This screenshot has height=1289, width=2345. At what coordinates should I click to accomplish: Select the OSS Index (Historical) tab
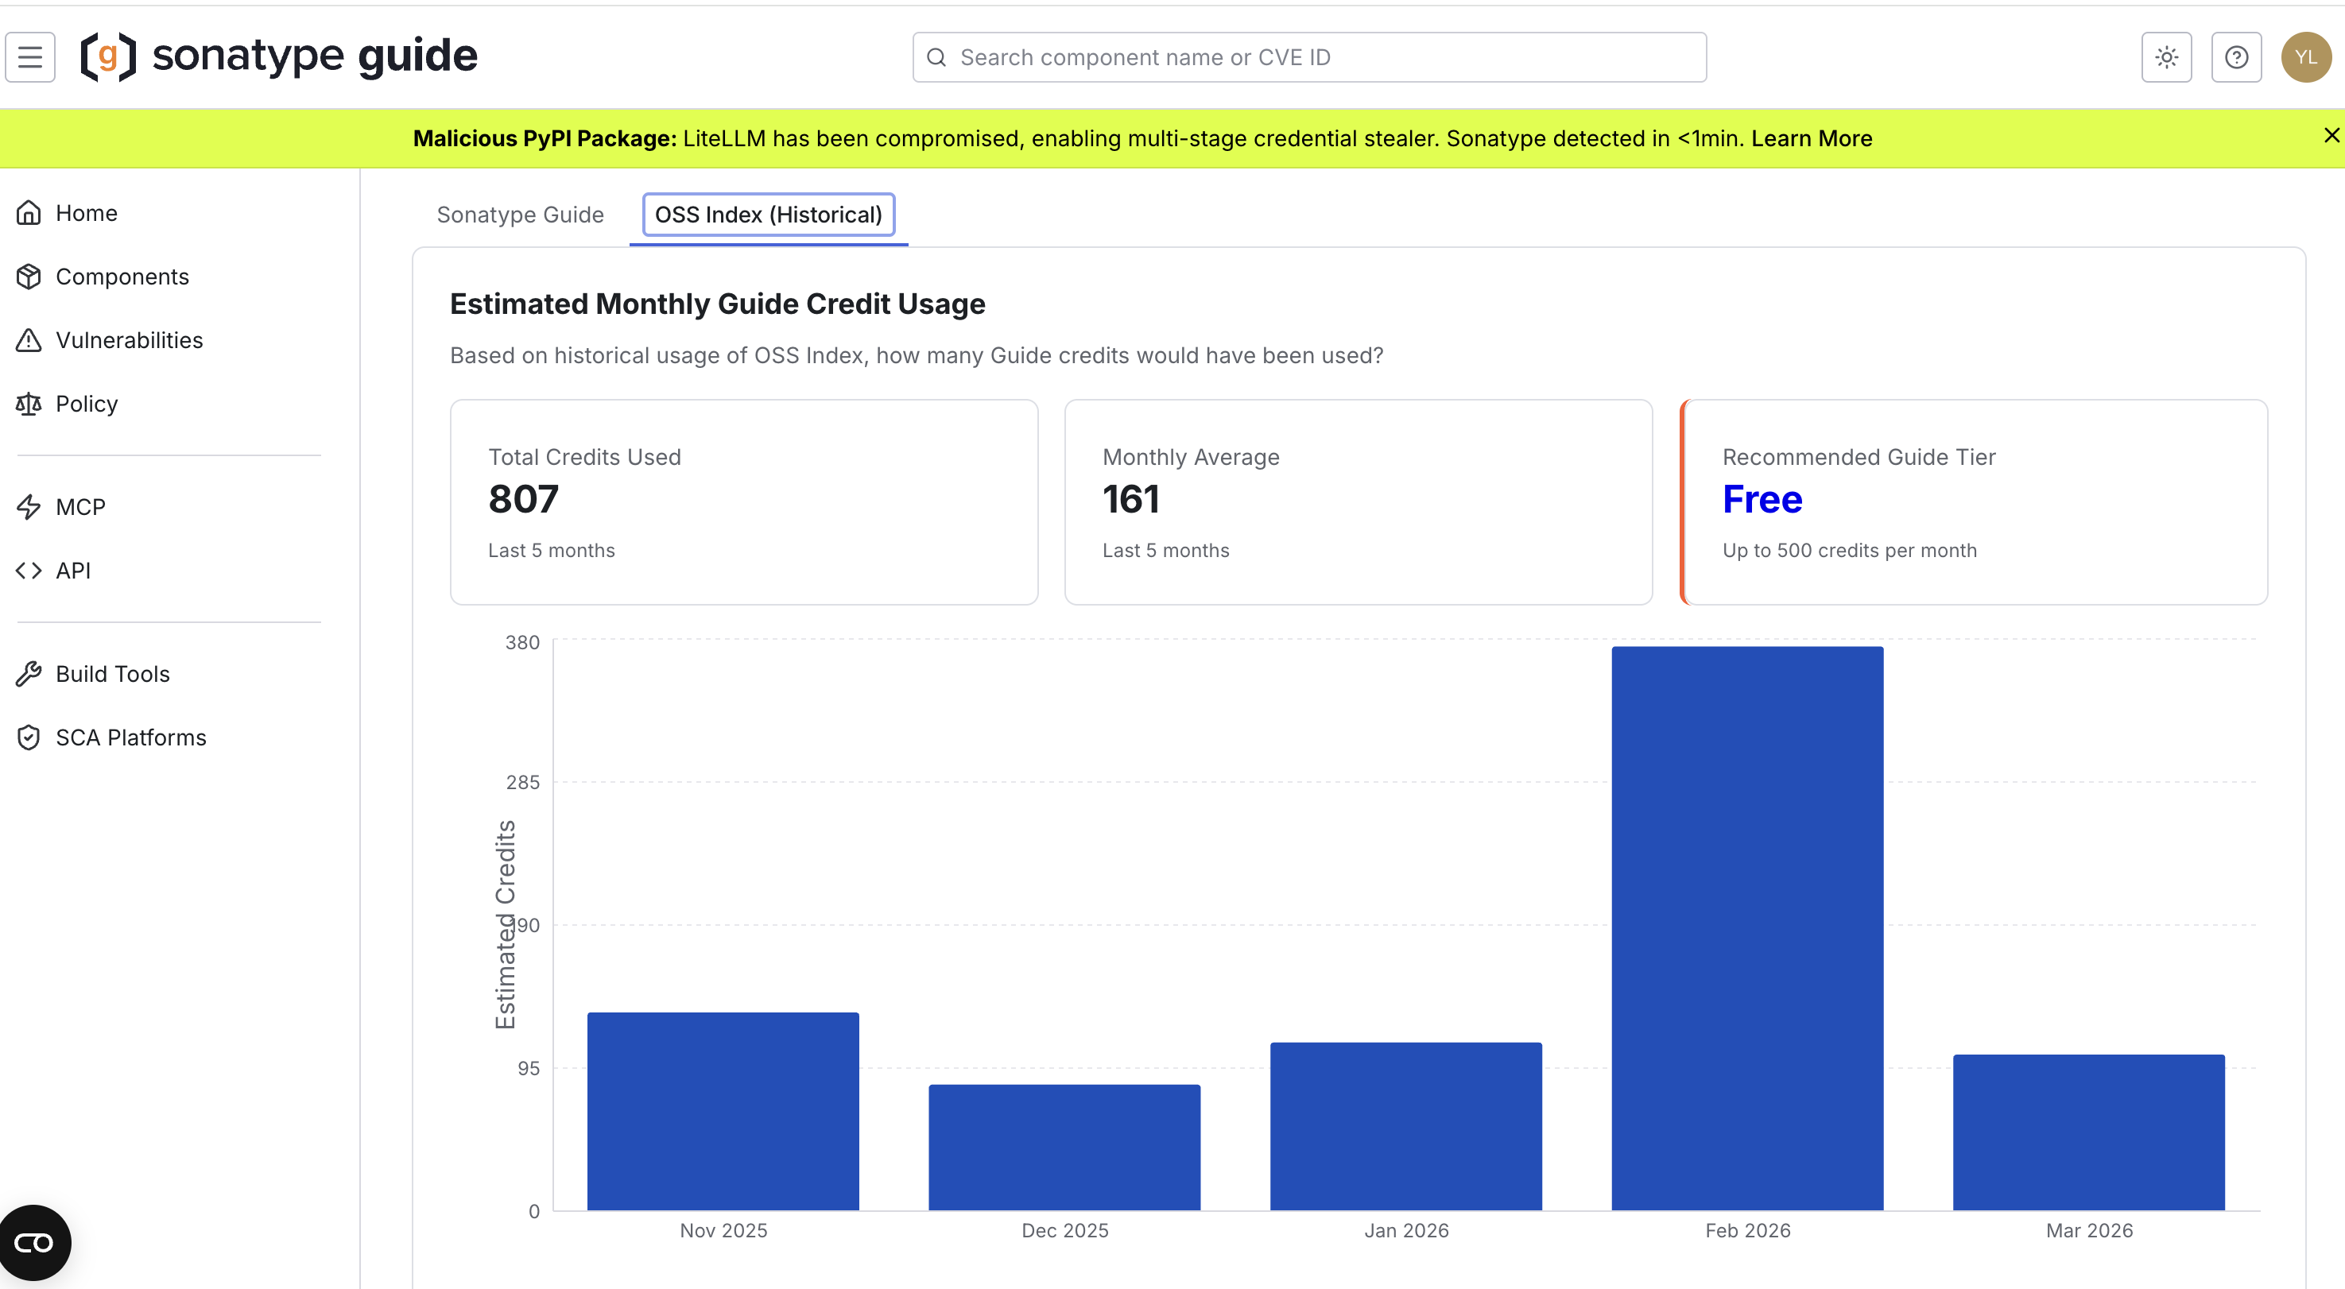point(769,215)
